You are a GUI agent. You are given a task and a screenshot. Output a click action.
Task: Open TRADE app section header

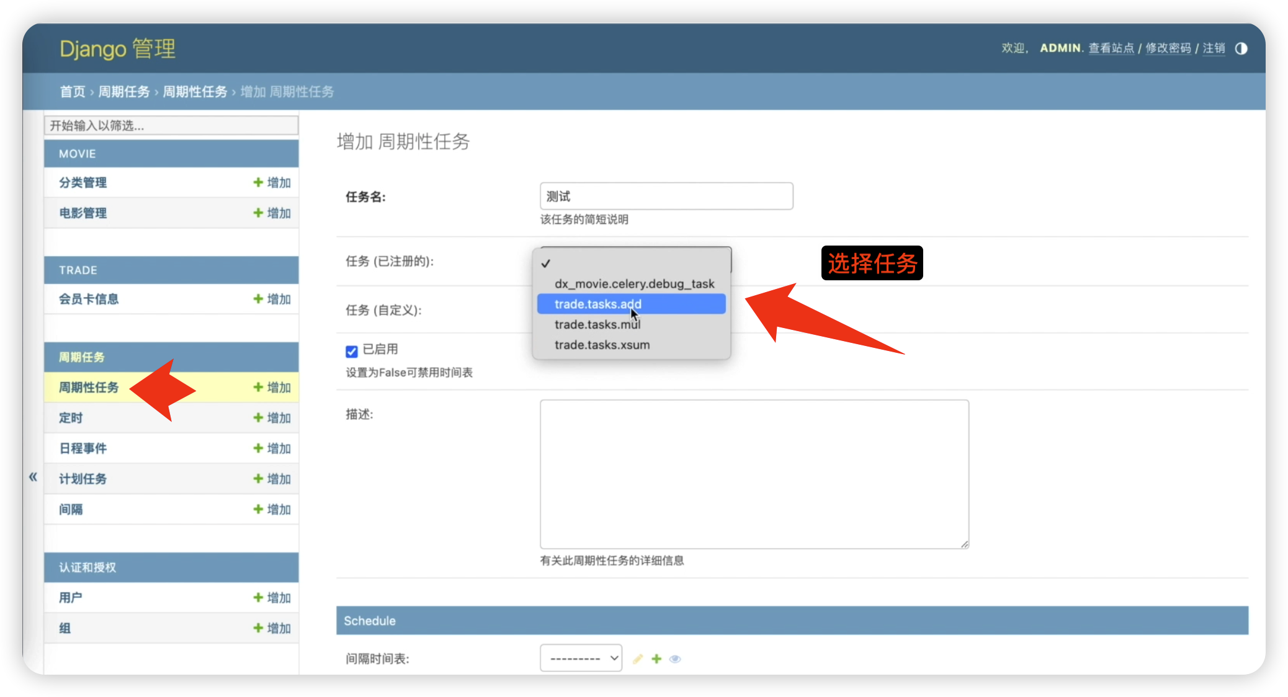pos(78,270)
